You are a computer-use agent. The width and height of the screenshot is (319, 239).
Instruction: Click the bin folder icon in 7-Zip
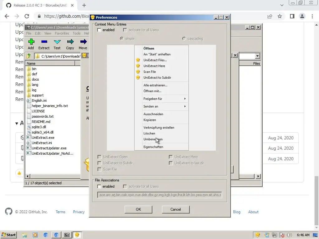[29, 69]
